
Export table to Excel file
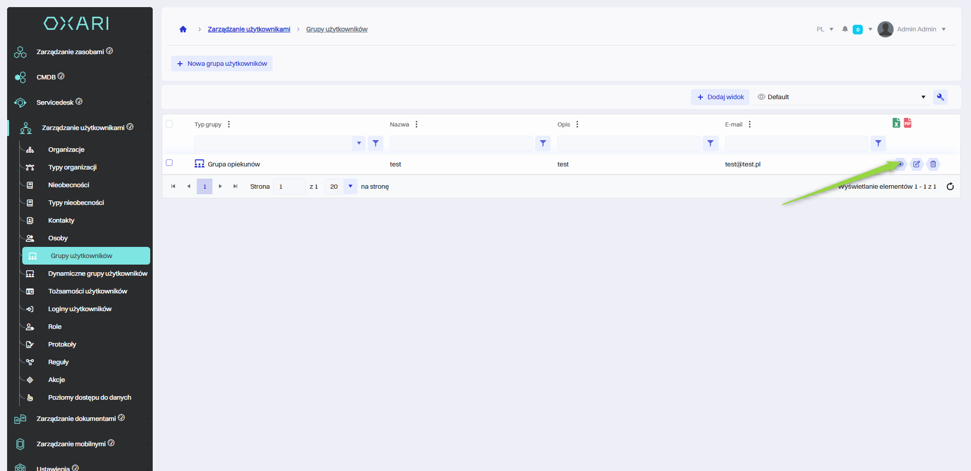896,123
